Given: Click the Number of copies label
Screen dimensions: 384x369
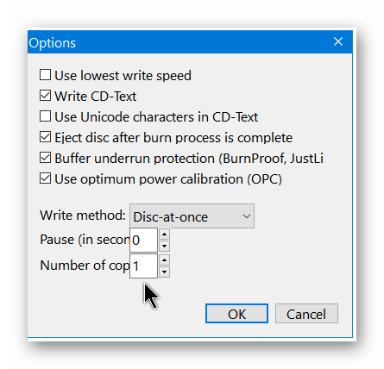Looking at the screenshot, I should tap(85, 266).
